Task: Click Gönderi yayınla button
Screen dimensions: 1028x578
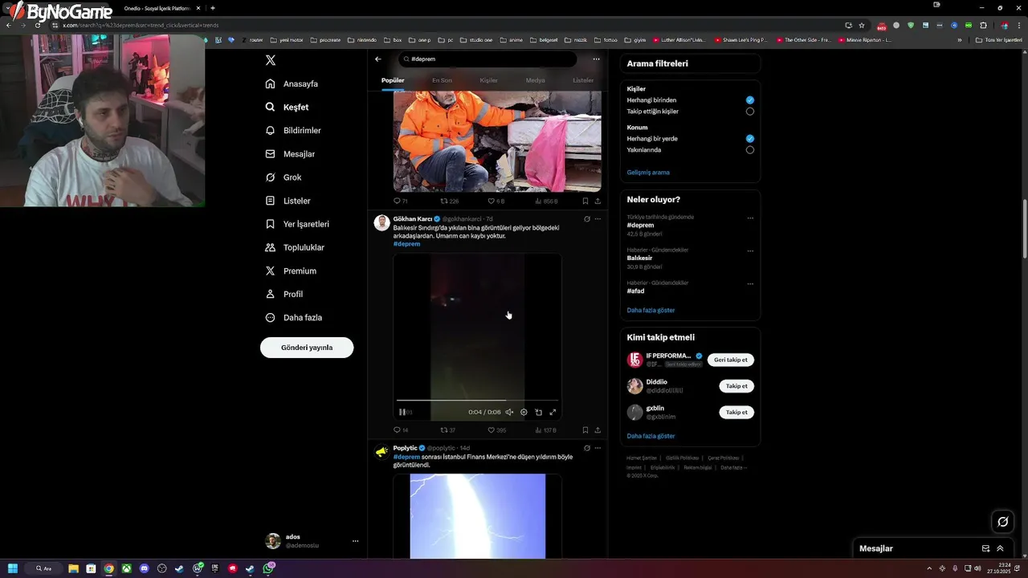Action: coord(307,348)
